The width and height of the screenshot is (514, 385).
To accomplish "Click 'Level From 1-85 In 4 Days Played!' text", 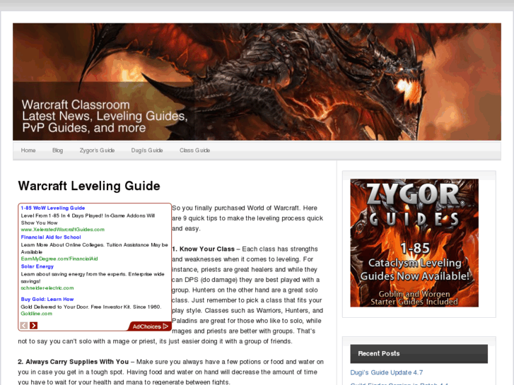I will point(62,215).
